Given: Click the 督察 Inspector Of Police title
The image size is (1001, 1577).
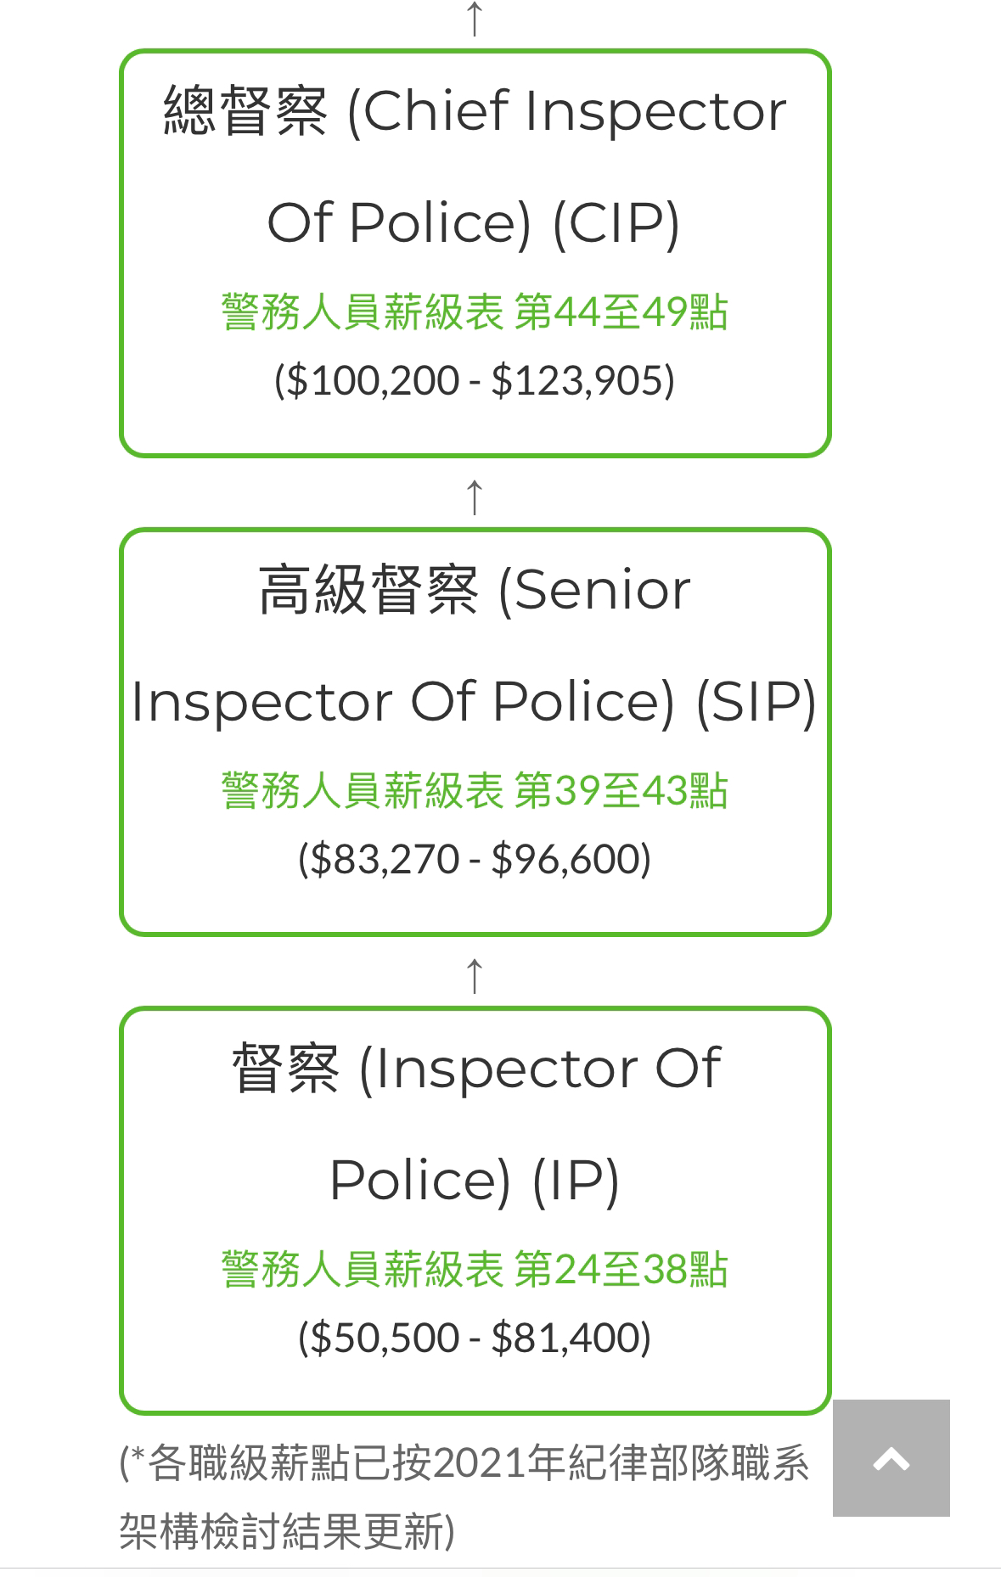Looking at the screenshot, I should 475,1124.
